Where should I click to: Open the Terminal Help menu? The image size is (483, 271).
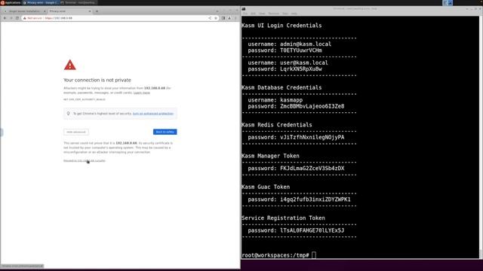[x=294, y=14]
